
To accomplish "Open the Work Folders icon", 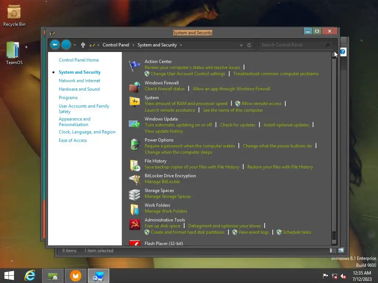I will [x=134, y=209].
